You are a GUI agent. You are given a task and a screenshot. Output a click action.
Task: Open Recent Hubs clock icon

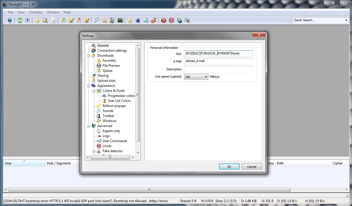point(53,20)
